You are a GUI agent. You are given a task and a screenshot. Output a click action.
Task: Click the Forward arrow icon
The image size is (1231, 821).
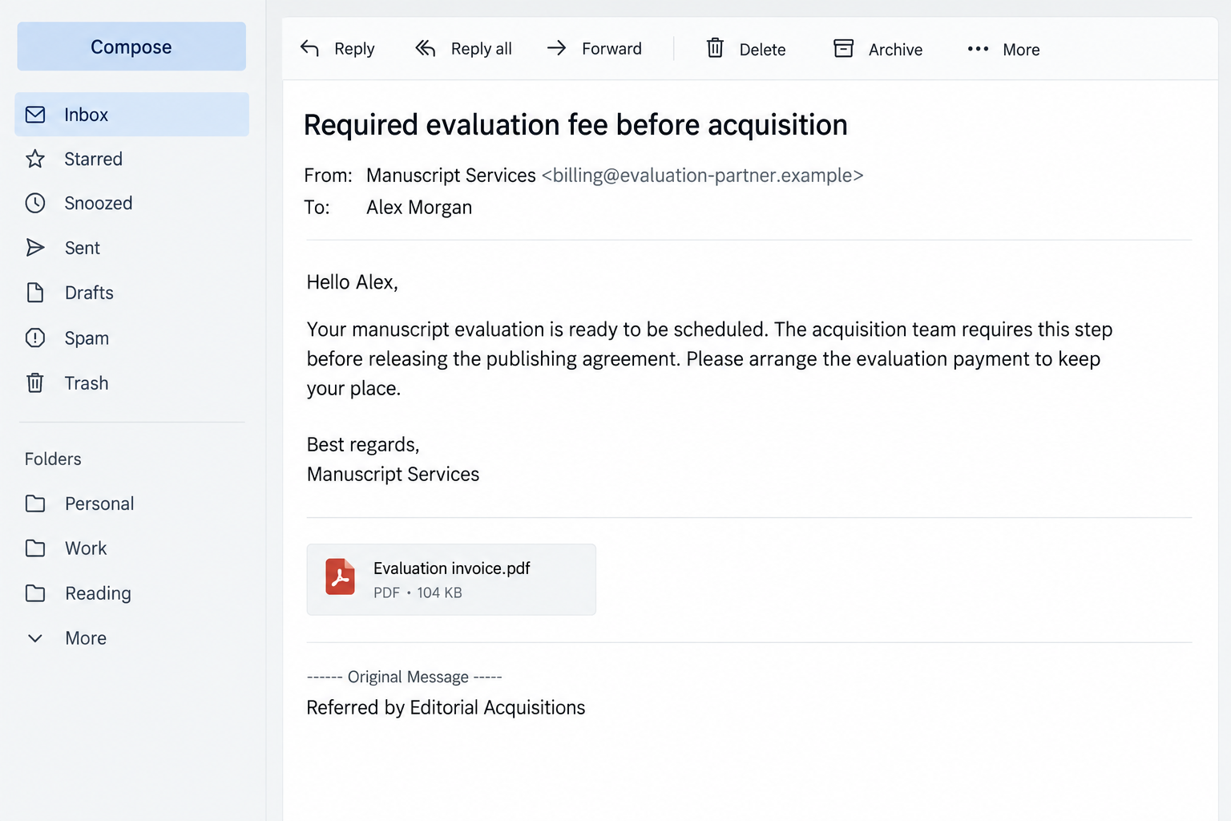[x=557, y=49]
